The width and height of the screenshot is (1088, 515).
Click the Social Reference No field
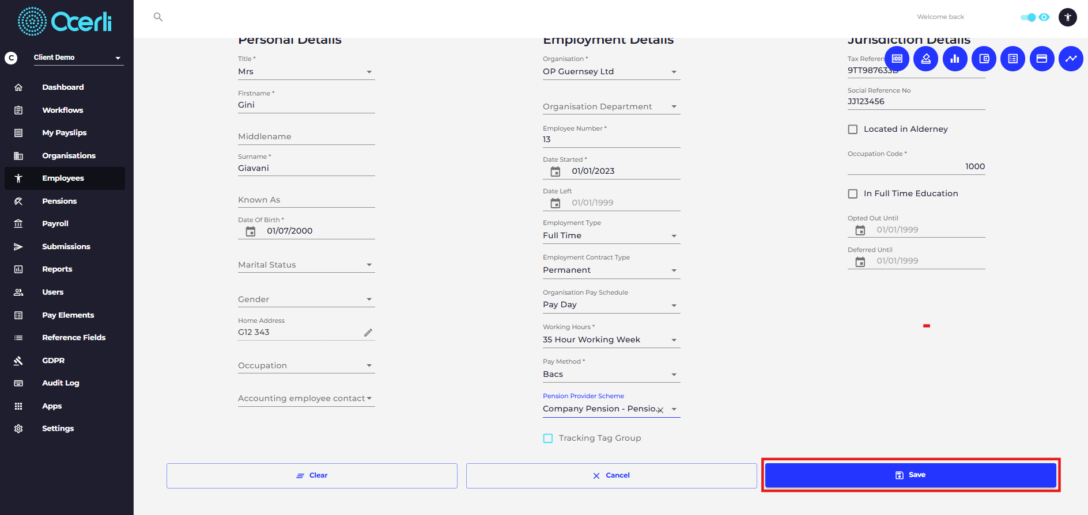(916, 102)
